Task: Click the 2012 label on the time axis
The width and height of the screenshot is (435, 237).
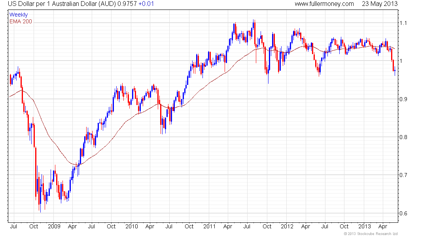Action: click(x=287, y=226)
